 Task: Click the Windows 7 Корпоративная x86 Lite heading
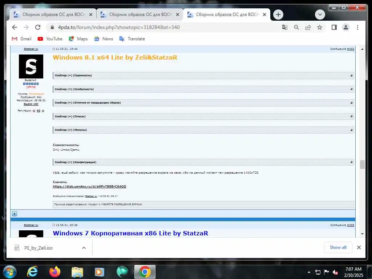[x=130, y=233]
